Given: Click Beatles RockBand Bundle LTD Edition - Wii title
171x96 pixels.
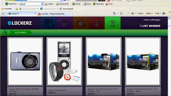Looking at the screenshot, I should [103, 90].
